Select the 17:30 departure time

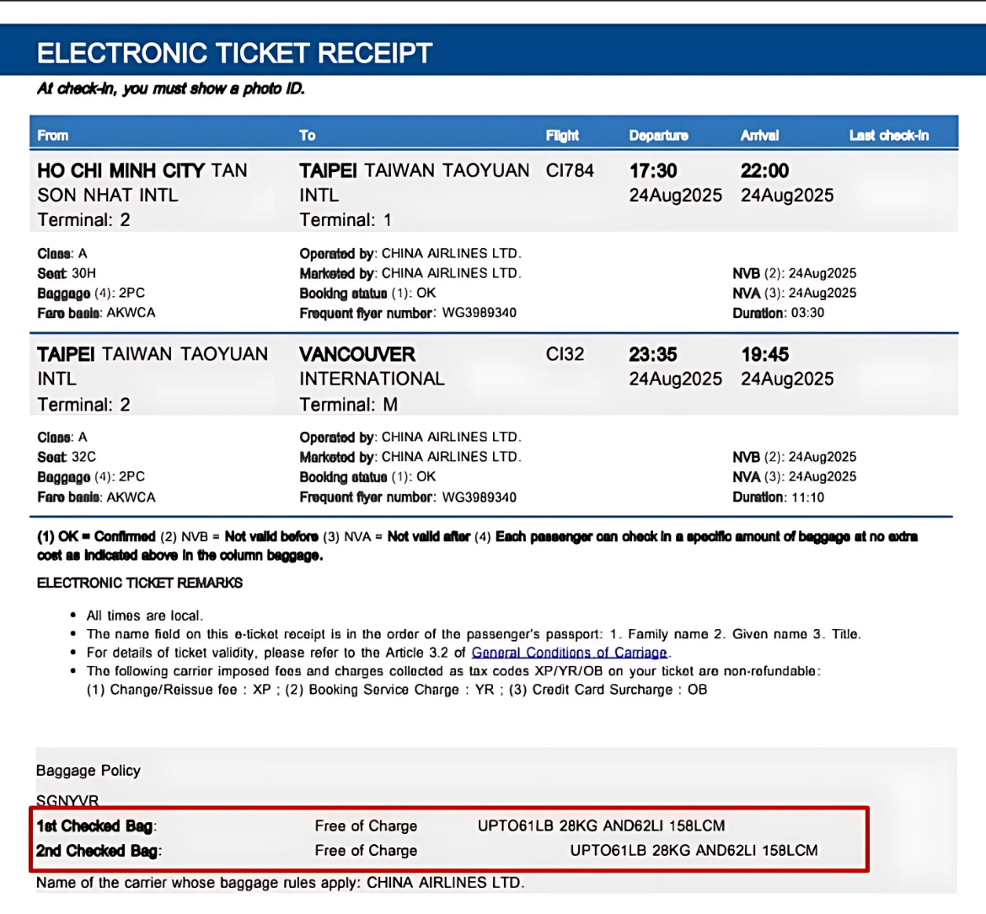tap(653, 170)
